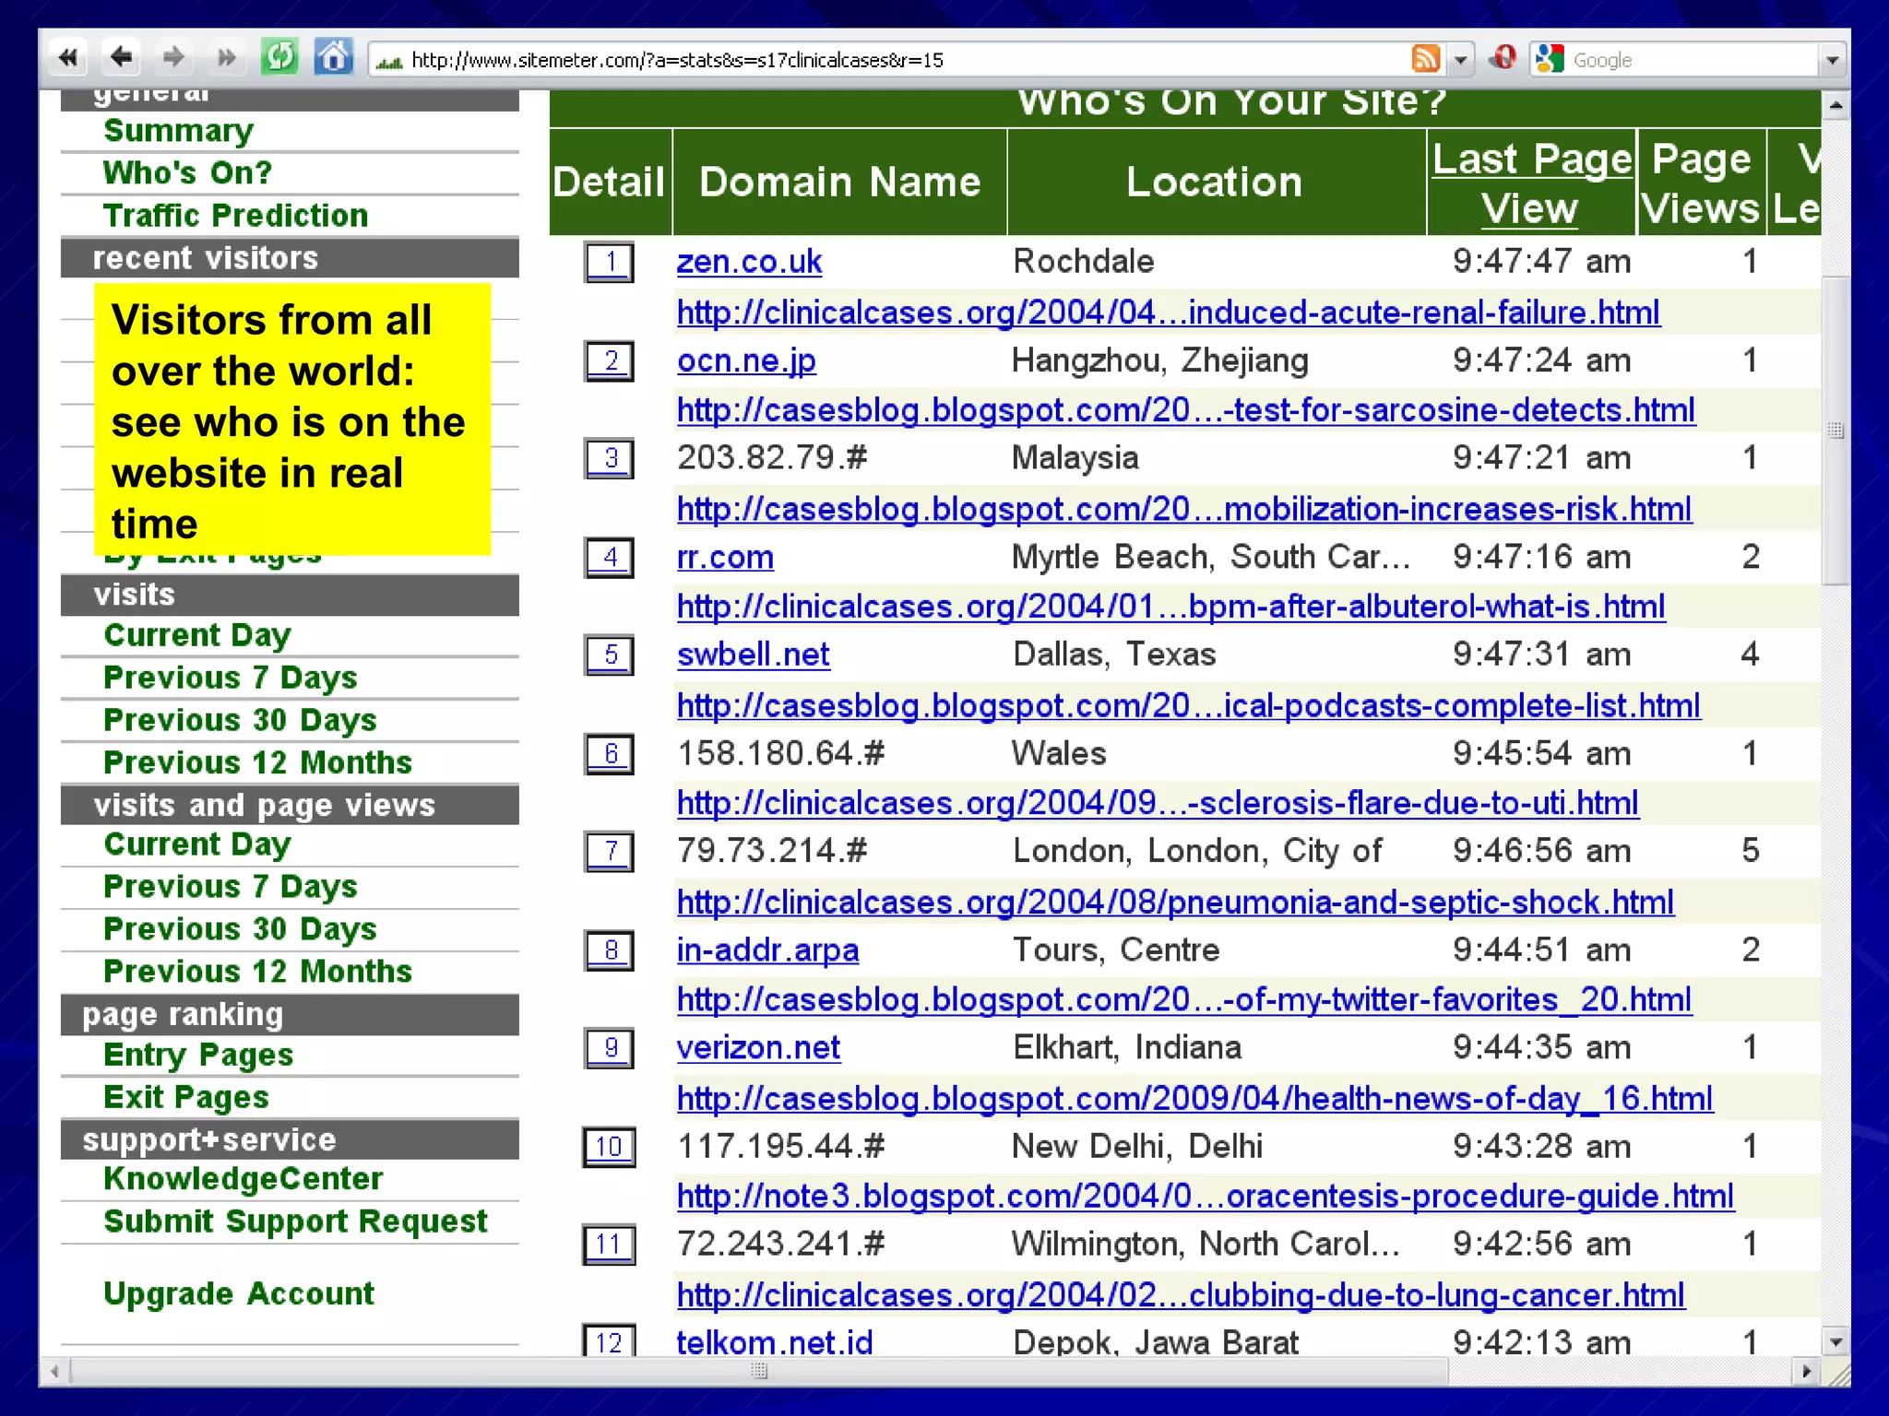
Task: Click the fast-forward double-arrow button
Action: 226,58
